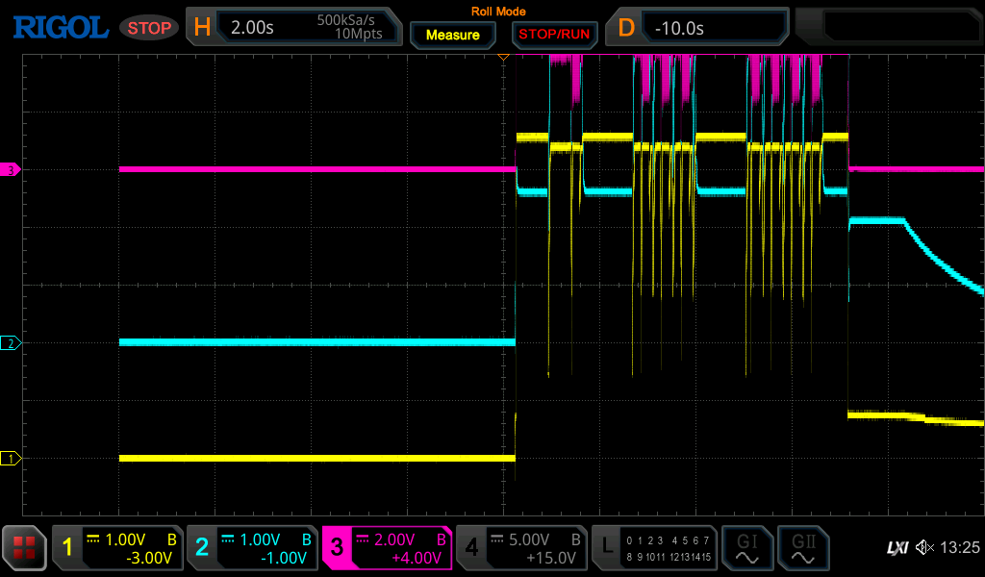Click the Roll Mode label

[498, 12]
